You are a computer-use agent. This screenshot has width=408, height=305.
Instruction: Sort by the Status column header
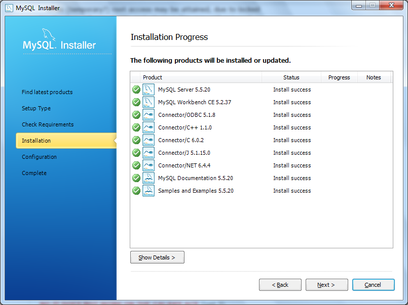point(291,77)
